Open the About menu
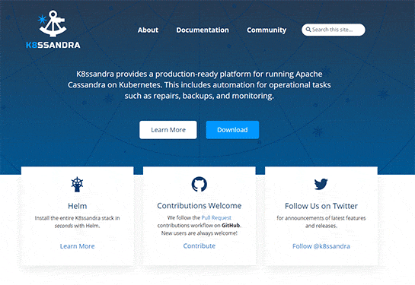This screenshot has width=415, height=285. pyautogui.click(x=148, y=30)
